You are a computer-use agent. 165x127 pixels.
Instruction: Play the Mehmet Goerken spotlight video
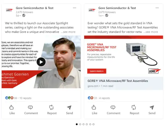pos(41,62)
